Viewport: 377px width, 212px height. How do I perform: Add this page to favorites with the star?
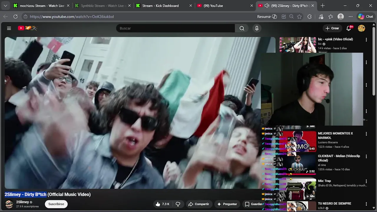pos(300,16)
